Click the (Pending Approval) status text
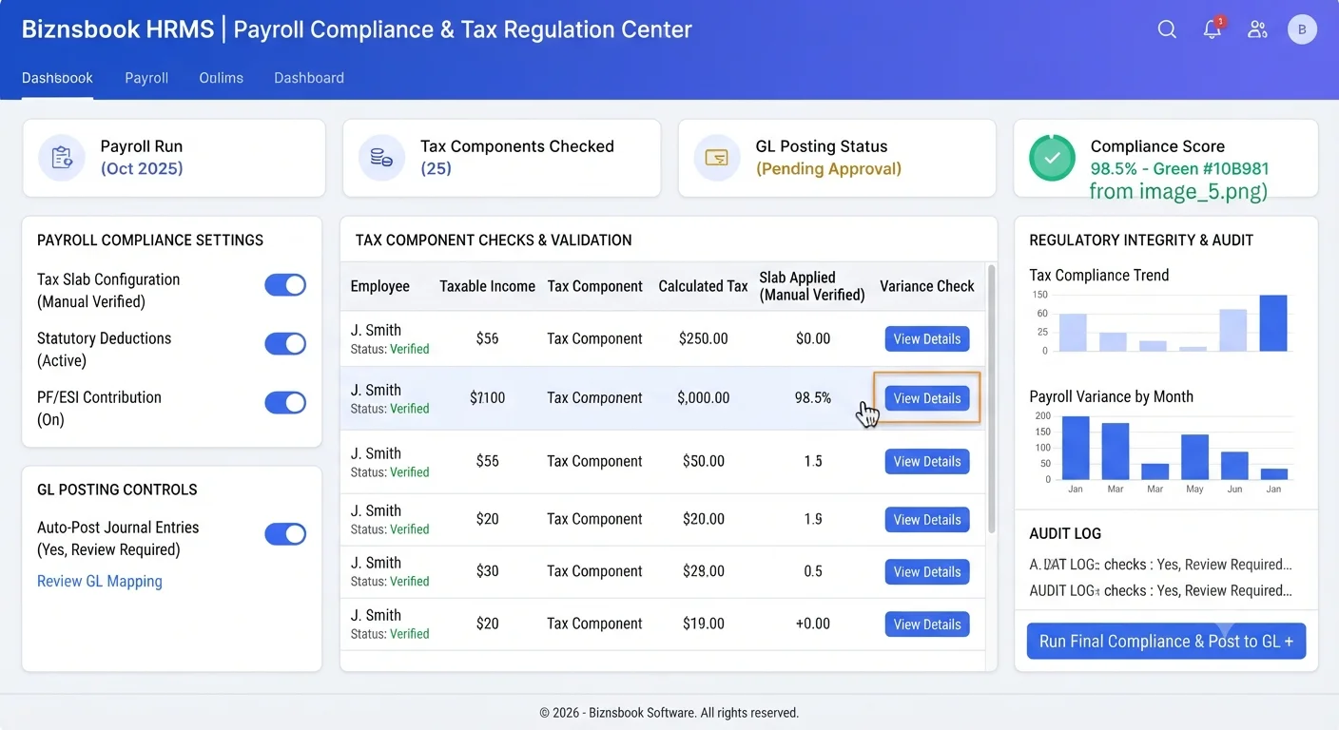This screenshot has width=1339, height=730. pyautogui.click(x=828, y=169)
